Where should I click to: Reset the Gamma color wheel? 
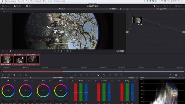point(32,81)
